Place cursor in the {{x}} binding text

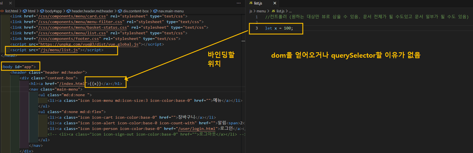95,84
